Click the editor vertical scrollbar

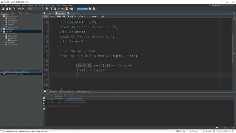(233, 48)
